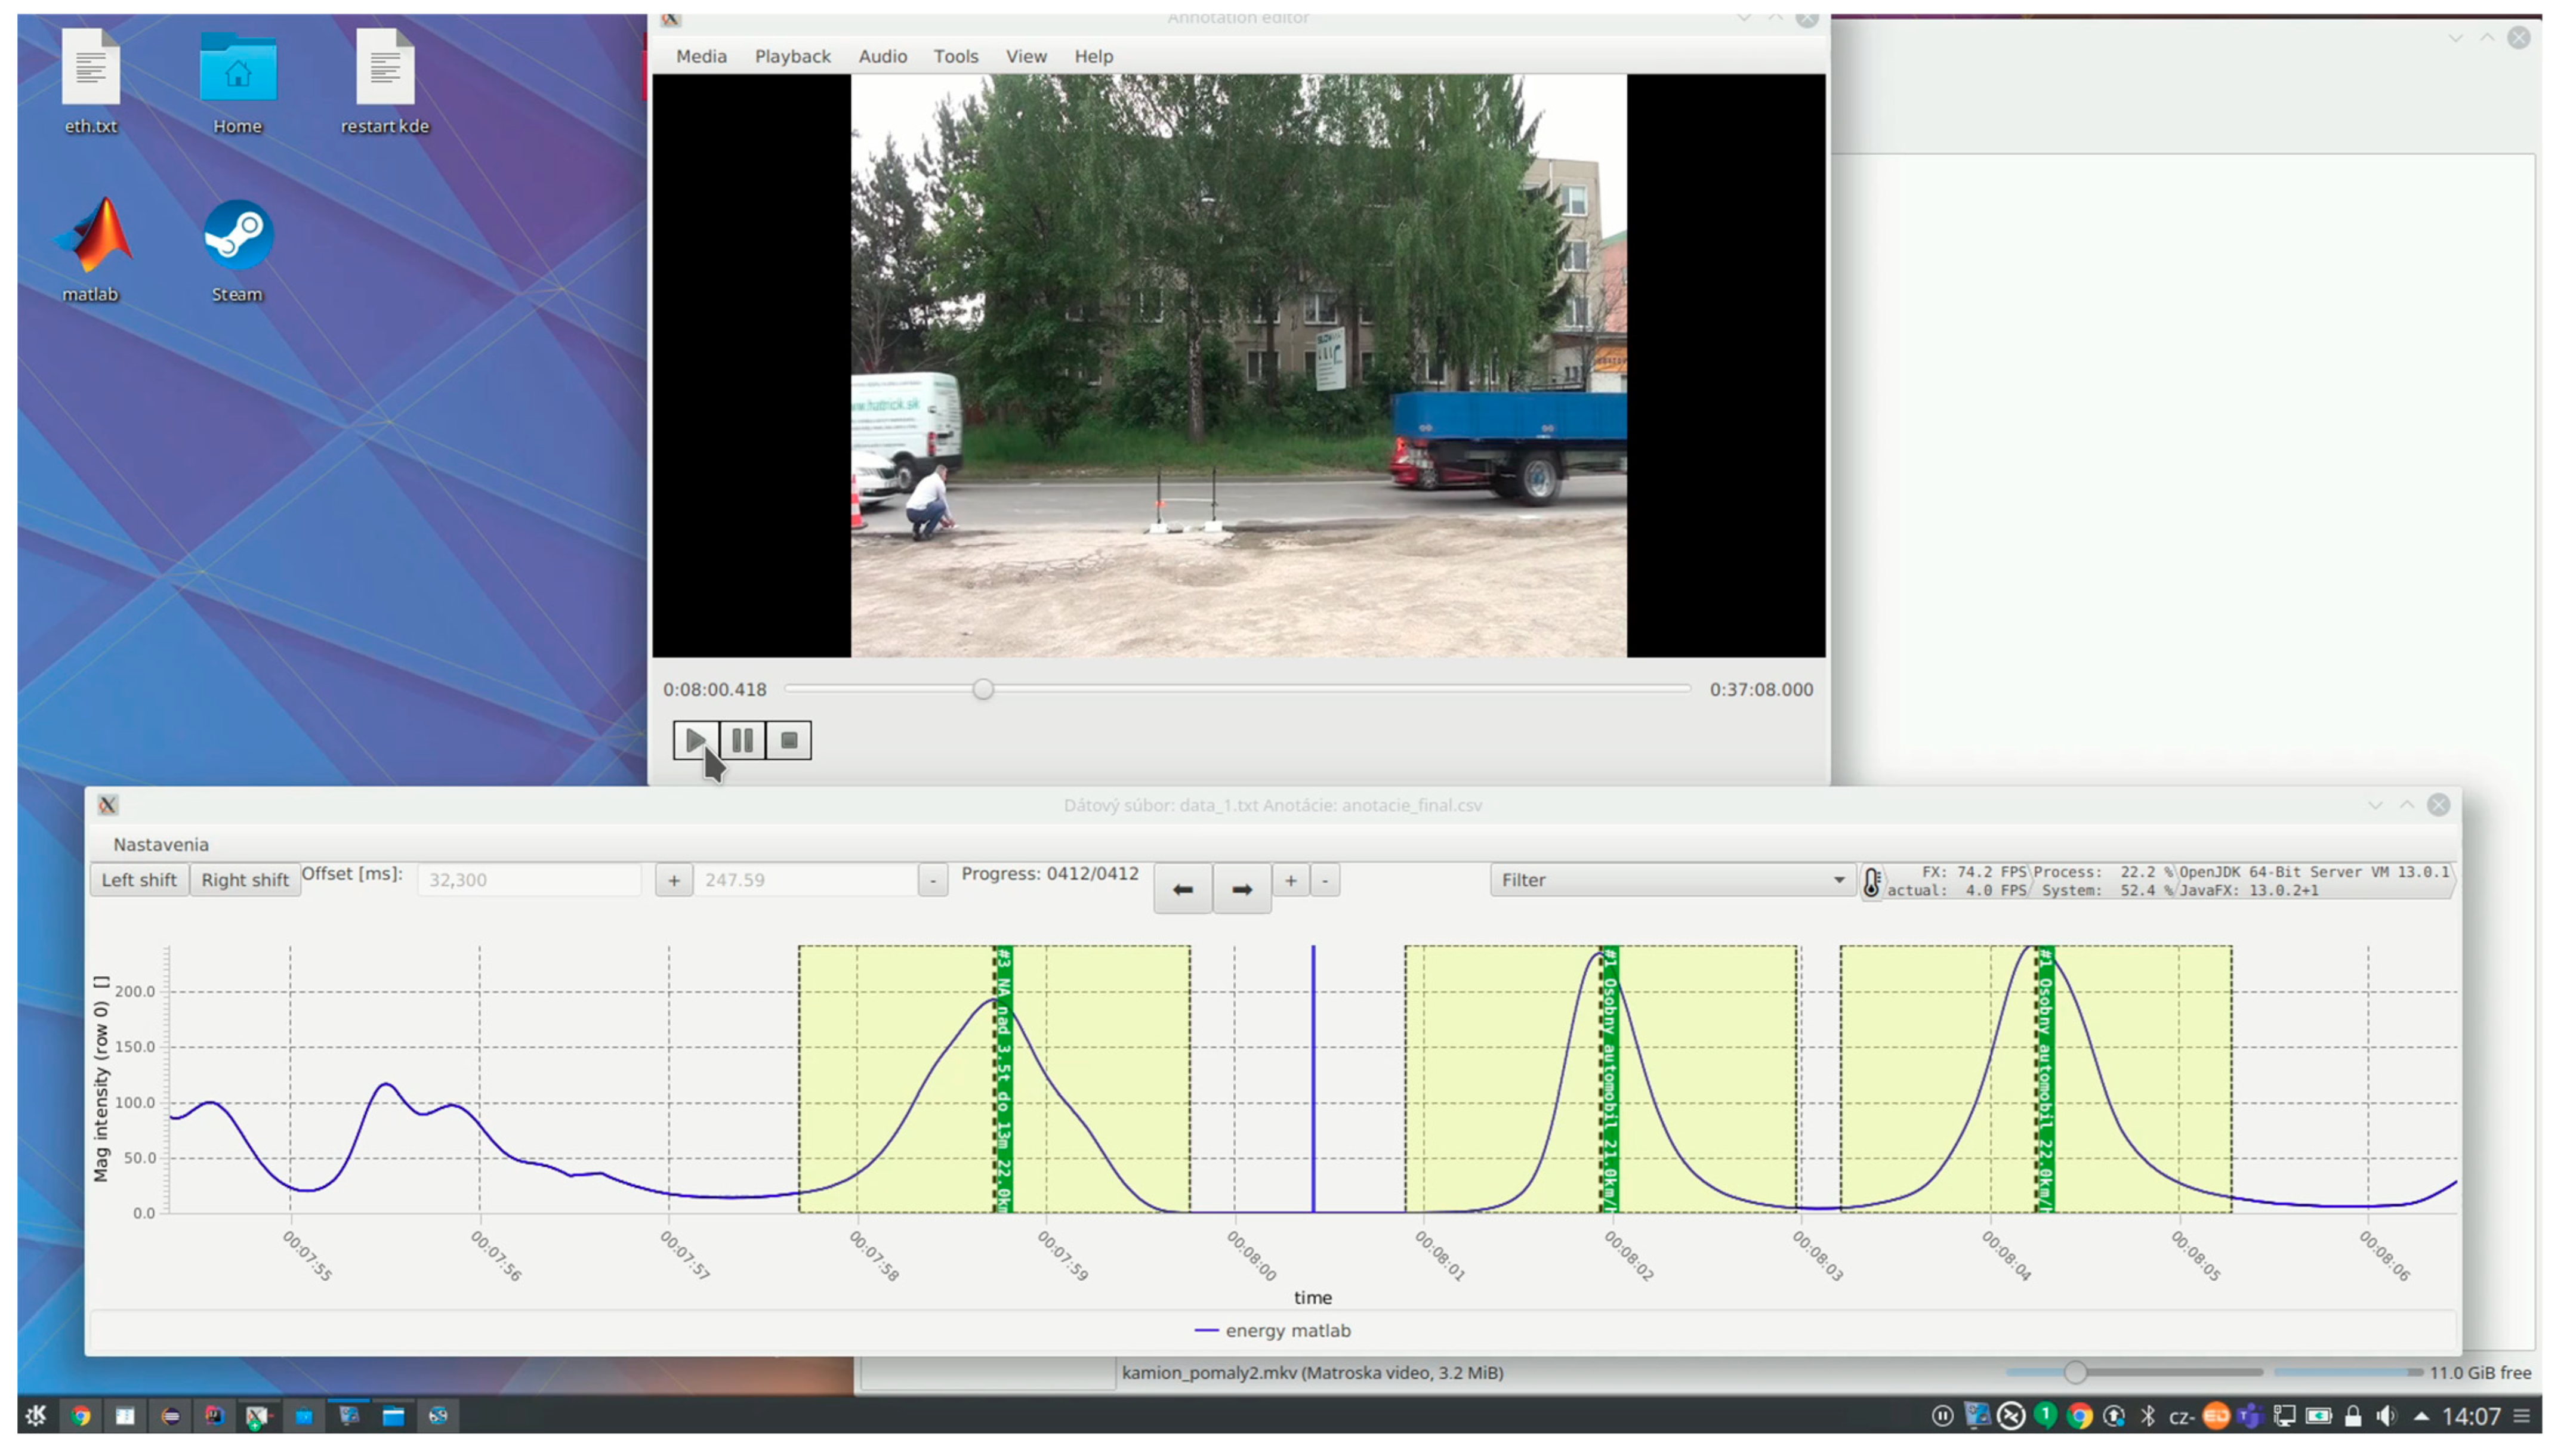
Task: Expand hidden system tray icons arrow
Action: 2421,1416
